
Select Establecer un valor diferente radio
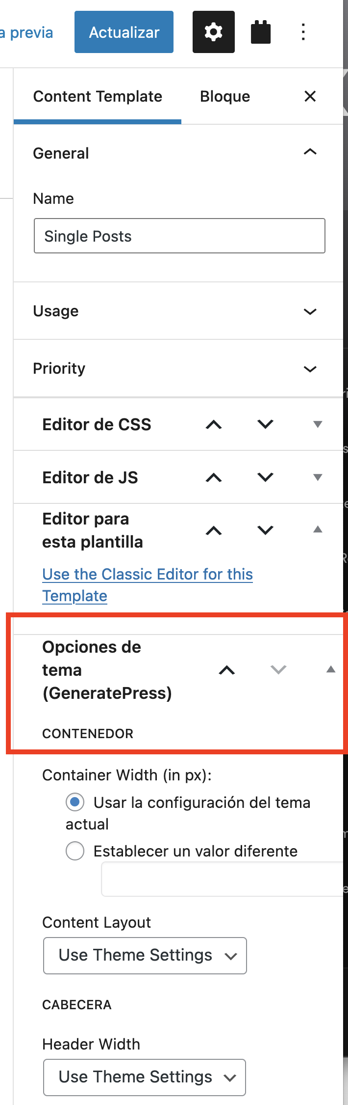coord(75,851)
